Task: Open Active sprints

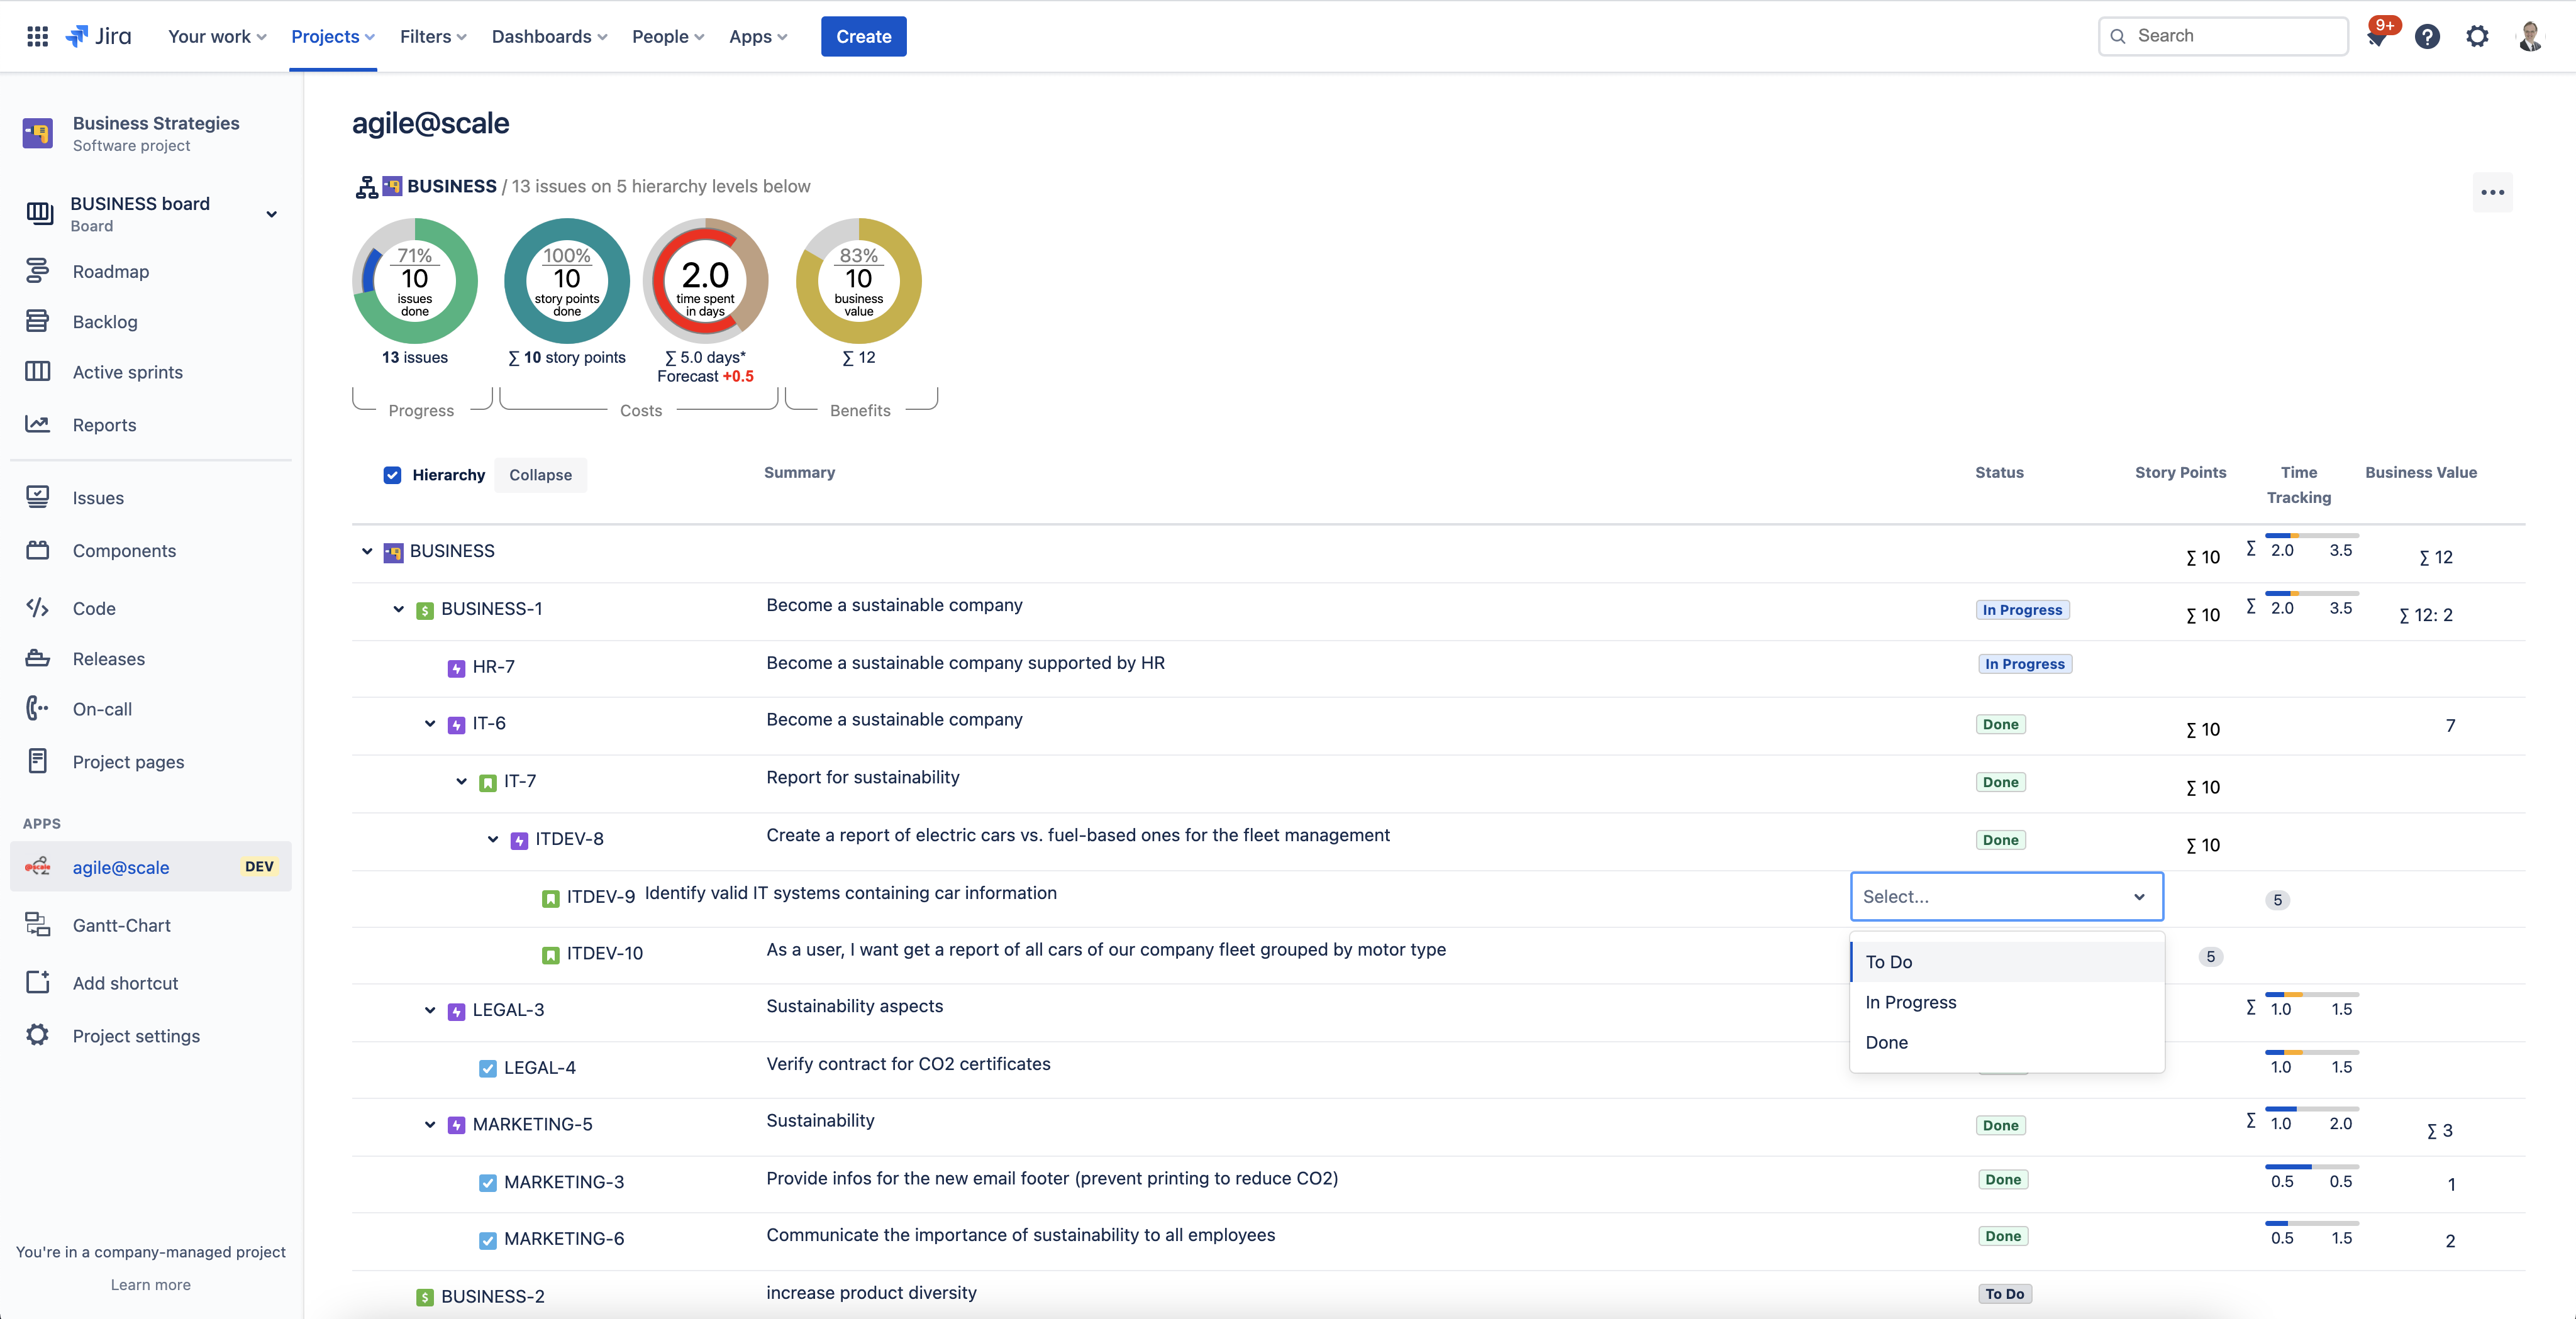Action: click(x=128, y=371)
